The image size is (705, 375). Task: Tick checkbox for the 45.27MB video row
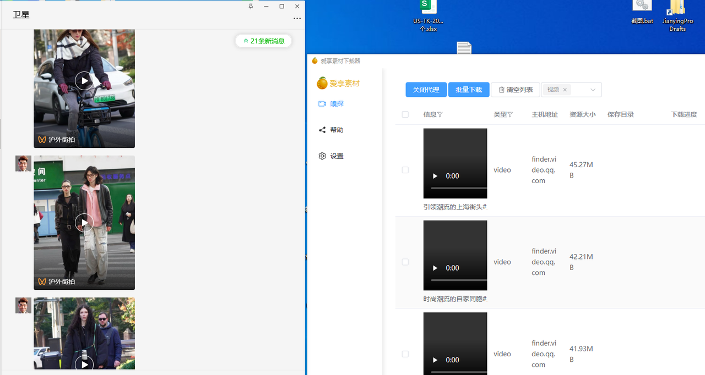pos(405,170)
